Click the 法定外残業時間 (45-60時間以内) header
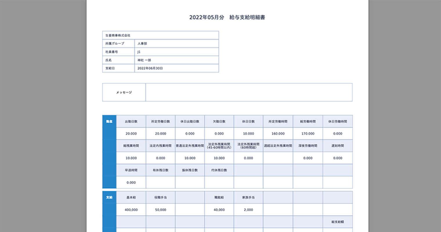The height and width of the screenshot is (232, 441). [219, 146]
